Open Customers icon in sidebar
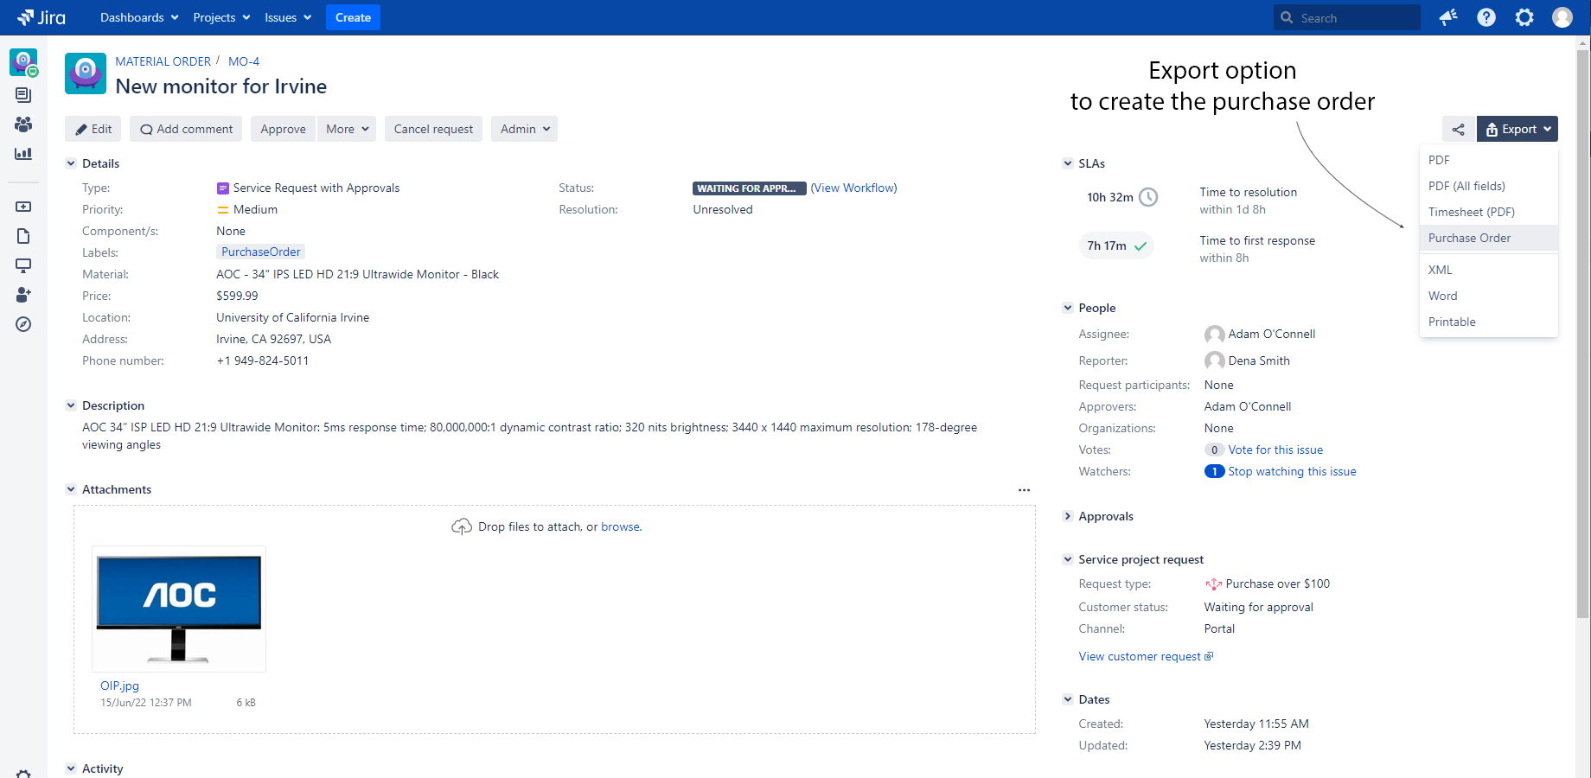Screen dimensions: 1591x778 click(x=23, y=124)
